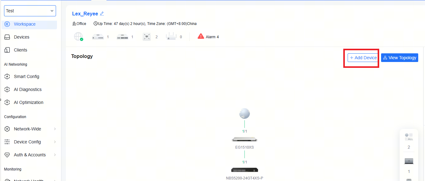Screen dimensions: 425x181
Task: Click the Windows laptop client icon
Action: coord(409,161)
